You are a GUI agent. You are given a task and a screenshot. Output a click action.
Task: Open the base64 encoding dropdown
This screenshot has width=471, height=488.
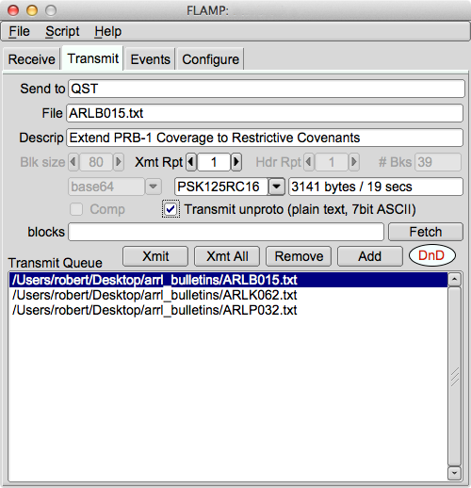pyautogui.click(x=154, y=187)
